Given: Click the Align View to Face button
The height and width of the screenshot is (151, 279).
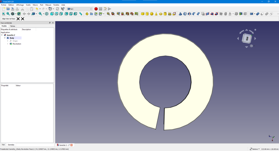Looking at the screenshot, I should click(8, 19).
